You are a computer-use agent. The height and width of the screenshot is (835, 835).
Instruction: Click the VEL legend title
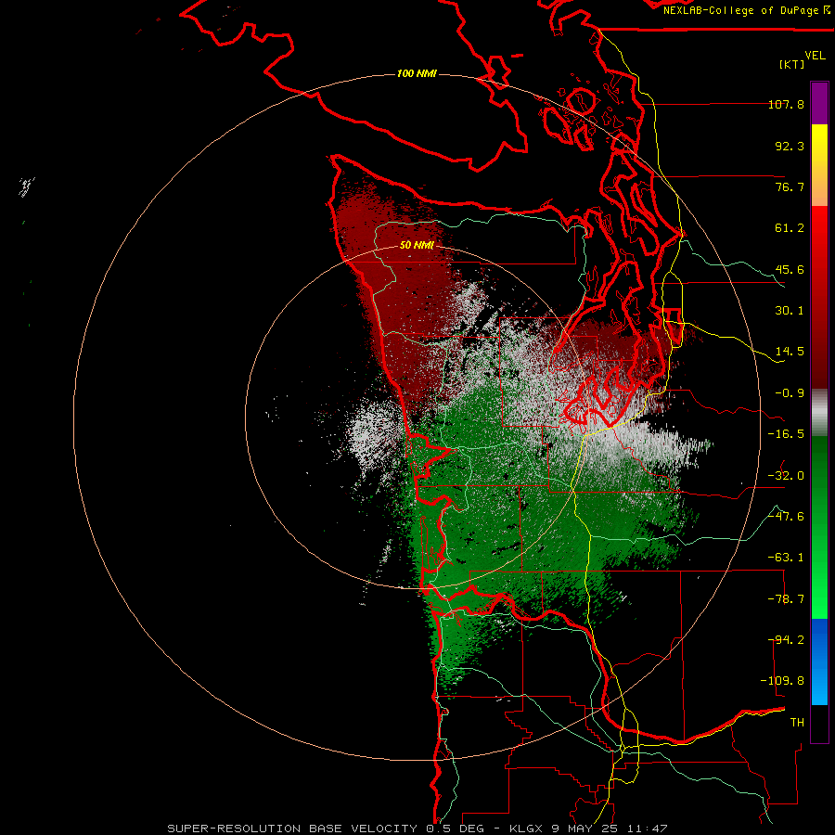tap(815, 55)
